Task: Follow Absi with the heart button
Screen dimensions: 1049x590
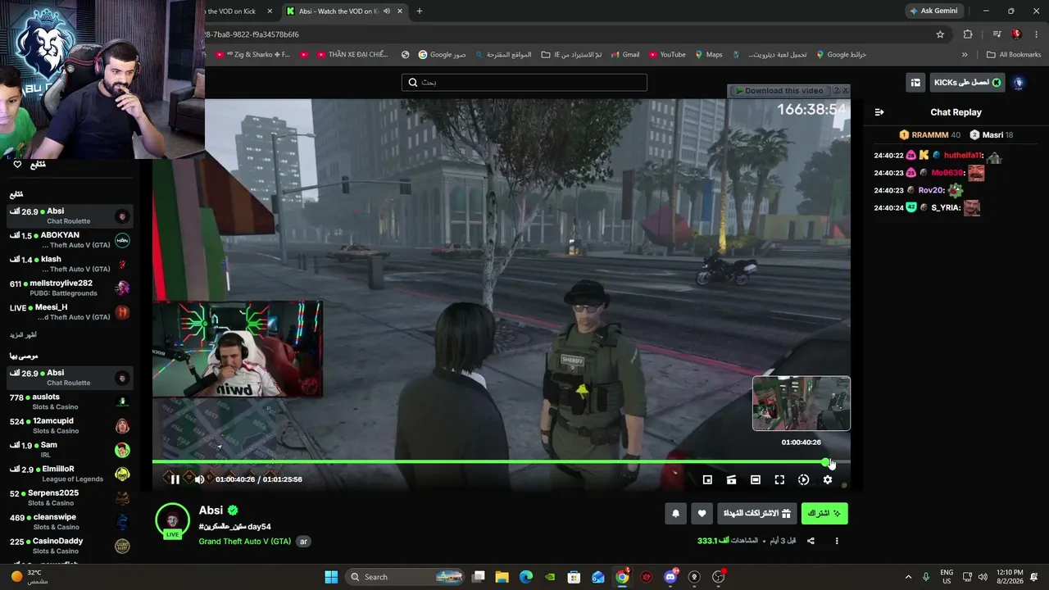Action: click(702, 514)
